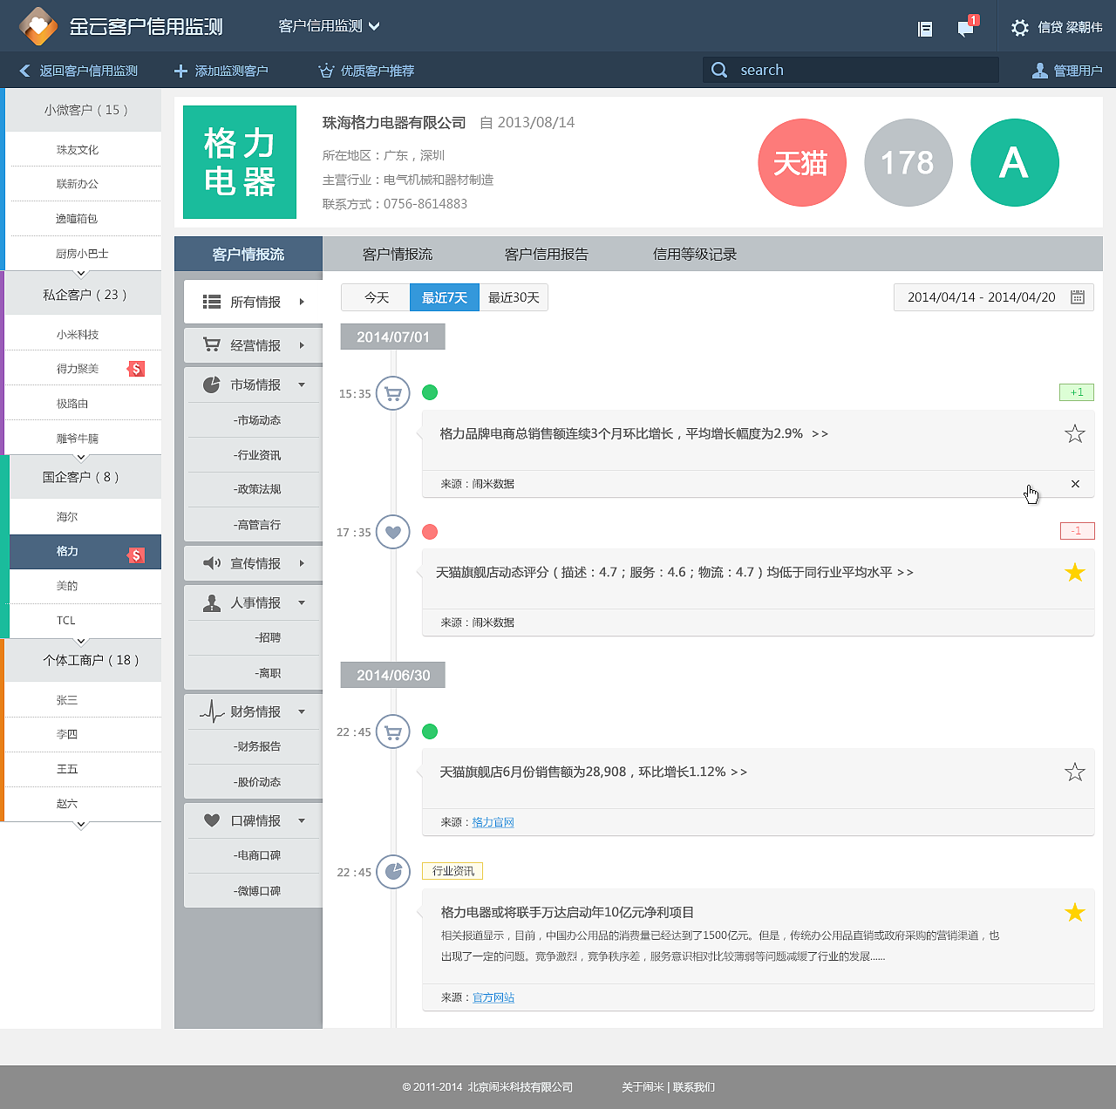Click the 格力电器 company logo tile
This screenshot has height=1109, width=1116.
[240, 162]
